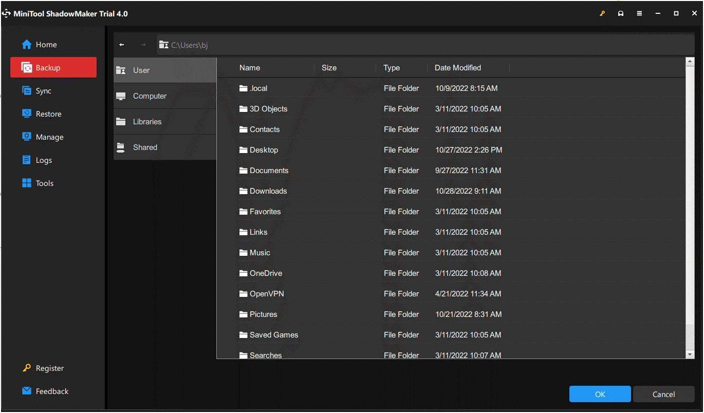This screenshot has width=704, height=413.
Task: Select the Desktop folder name
Action: (264, 150)
